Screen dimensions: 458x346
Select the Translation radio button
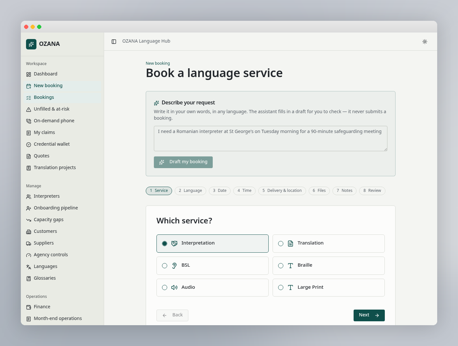pos(281,244)
